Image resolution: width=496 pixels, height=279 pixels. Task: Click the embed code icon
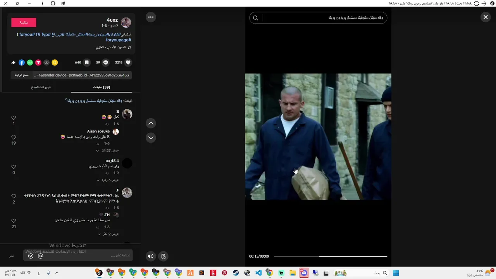click(46, 62)
